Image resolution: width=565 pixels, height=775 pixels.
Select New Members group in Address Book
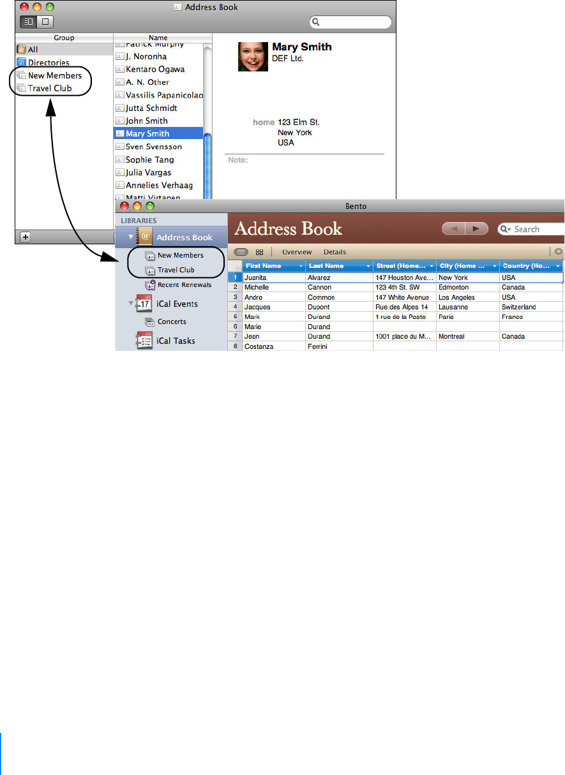(55, 75)
